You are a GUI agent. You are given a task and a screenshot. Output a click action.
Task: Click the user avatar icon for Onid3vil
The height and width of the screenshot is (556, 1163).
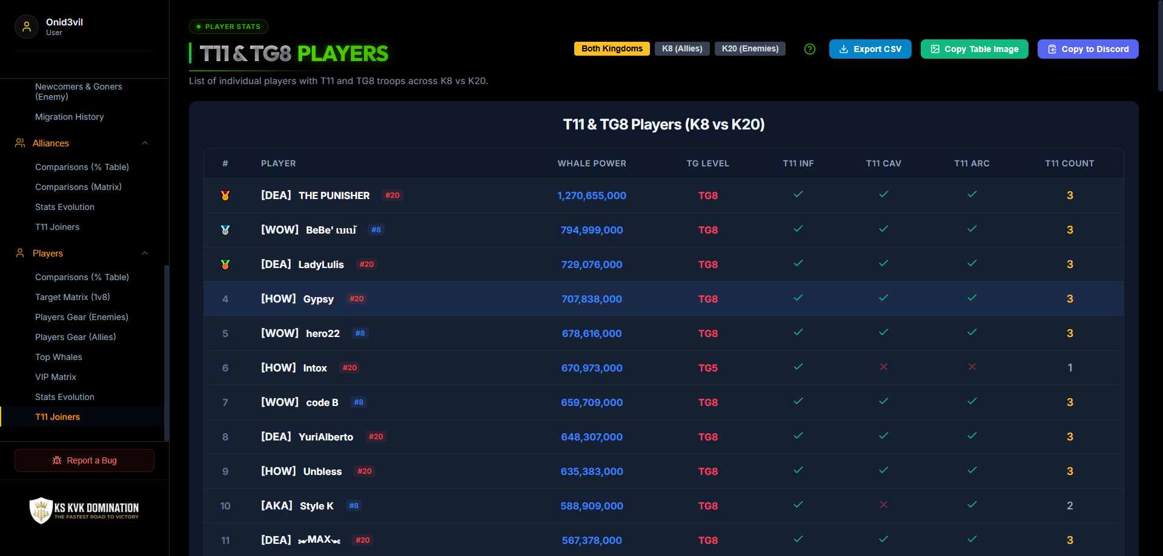(27, 27)
